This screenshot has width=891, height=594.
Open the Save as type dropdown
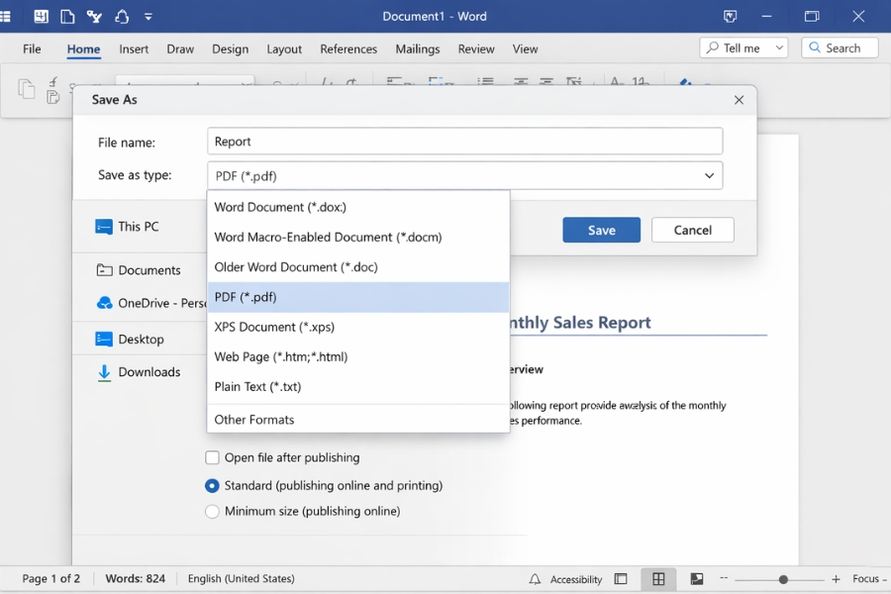709,174
